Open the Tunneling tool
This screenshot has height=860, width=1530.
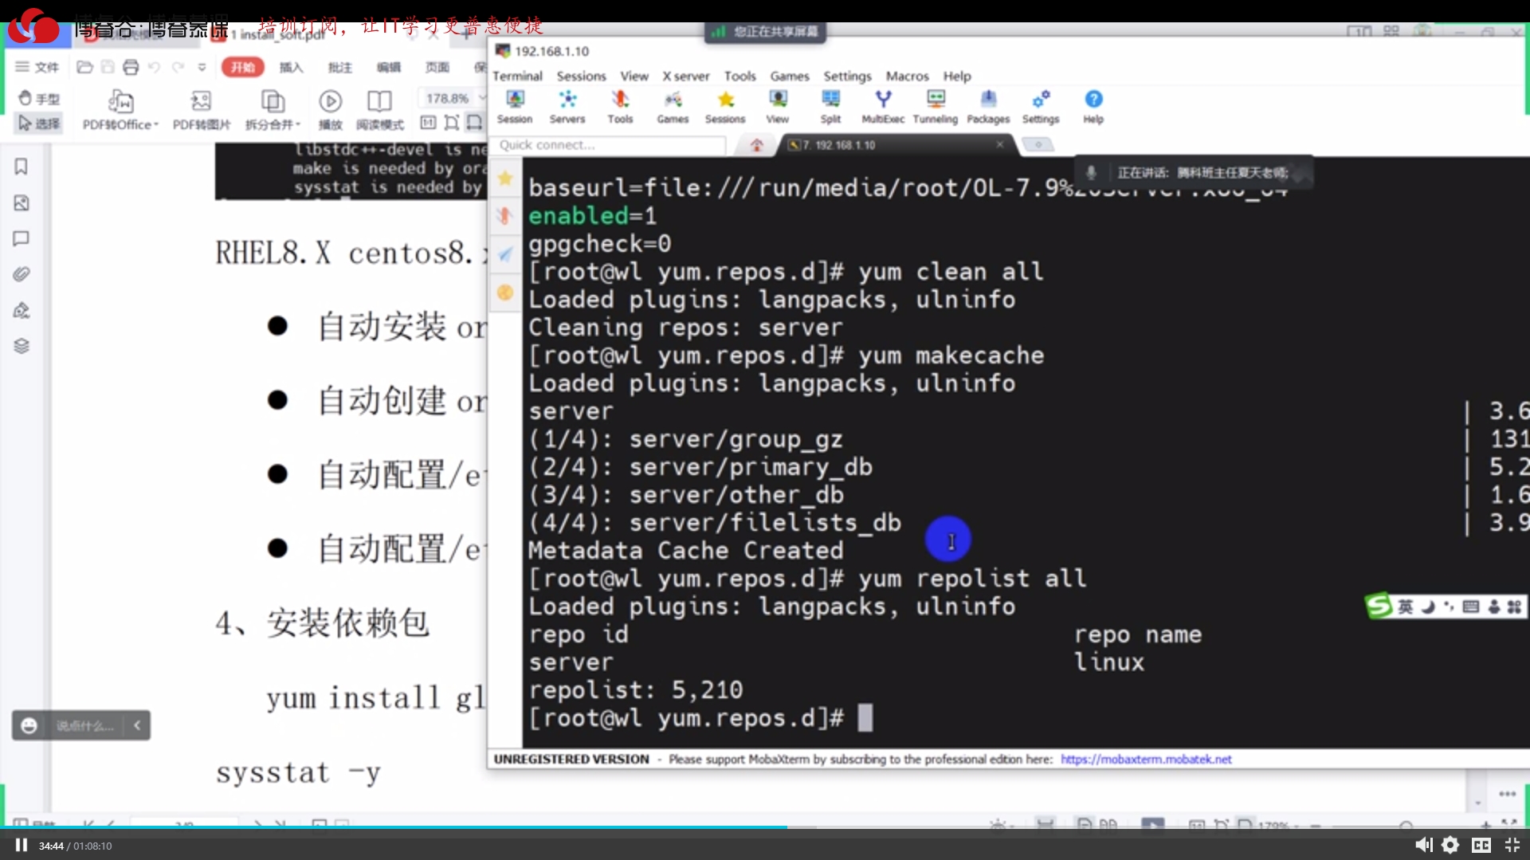coord(935,106)
